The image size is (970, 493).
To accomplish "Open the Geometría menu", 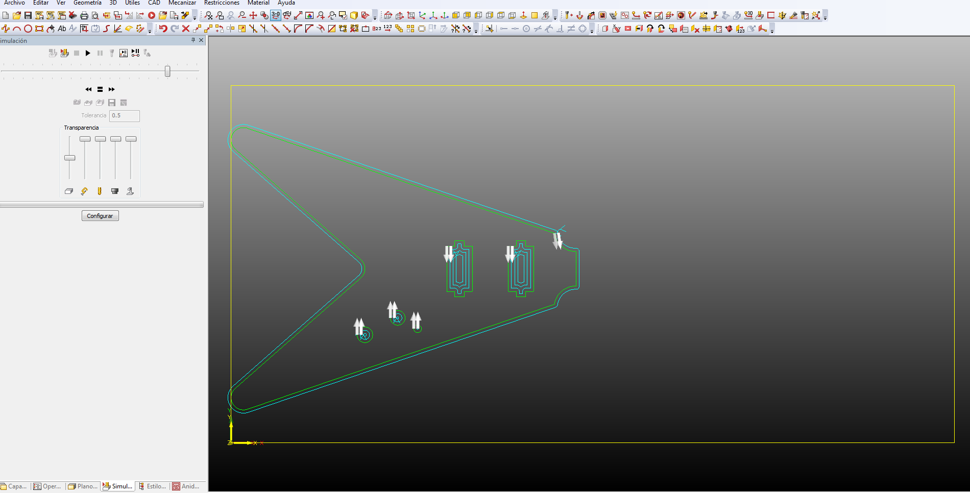I will coord(87,3).
